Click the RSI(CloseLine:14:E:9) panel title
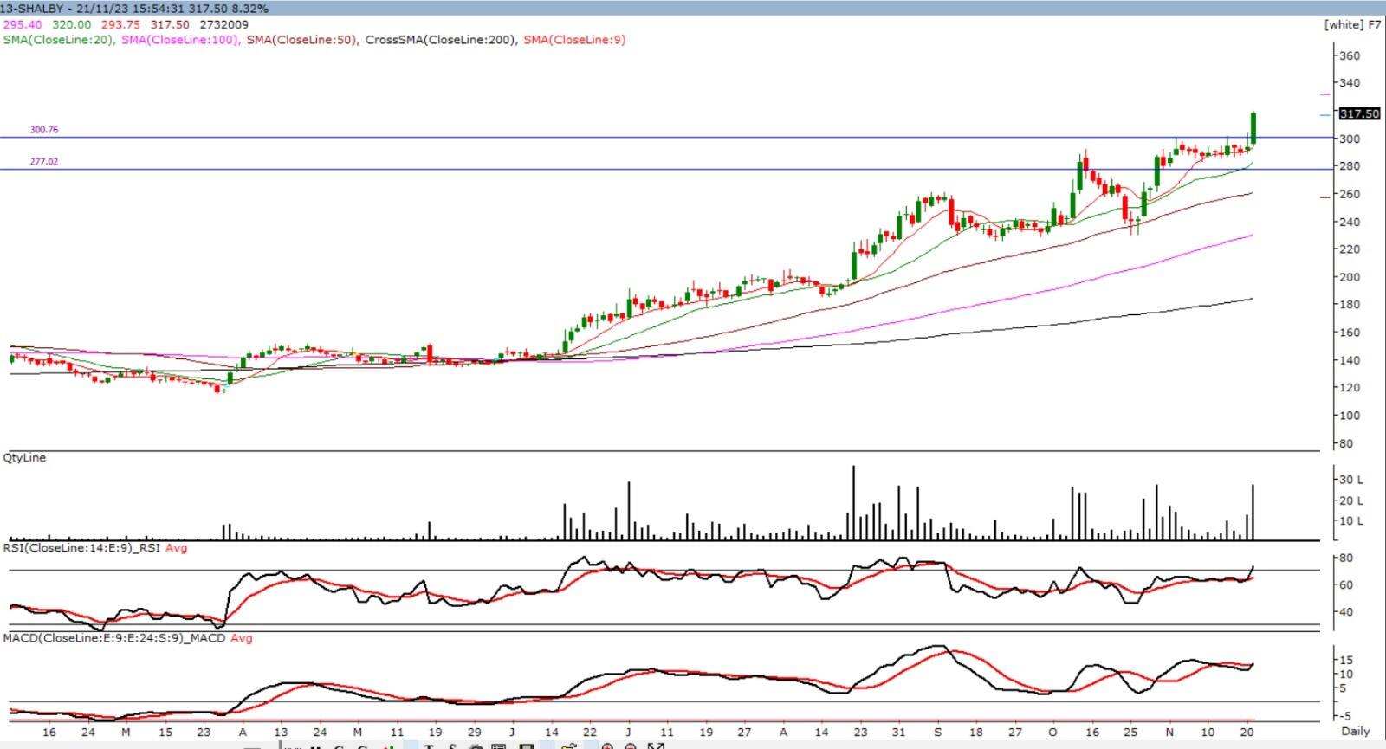 [x=82, y=547]
